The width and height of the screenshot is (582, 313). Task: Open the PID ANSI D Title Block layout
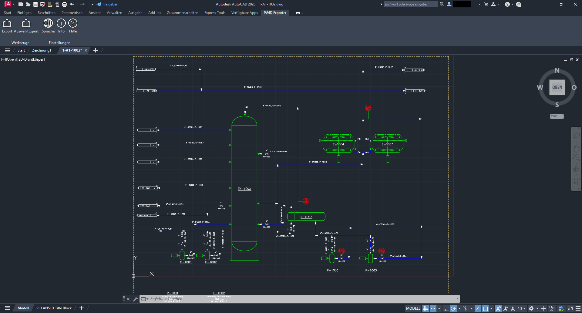[x=54, y=308]
